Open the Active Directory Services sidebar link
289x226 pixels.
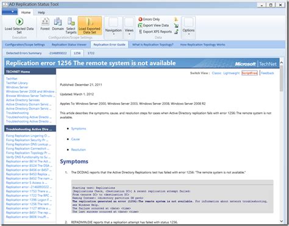pyautogui.click(x=23, y=100)
